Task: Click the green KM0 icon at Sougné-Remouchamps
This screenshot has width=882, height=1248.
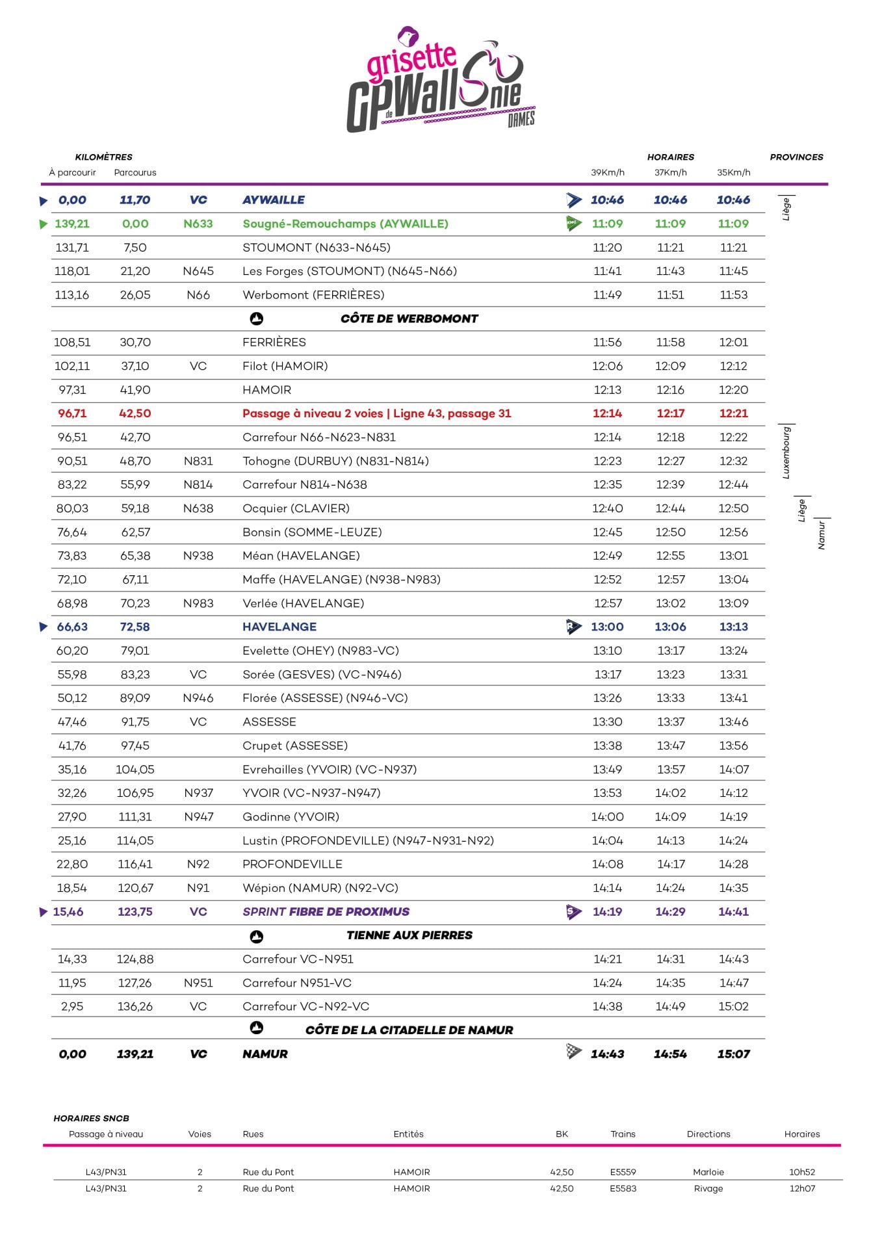Action: point(574,224)
